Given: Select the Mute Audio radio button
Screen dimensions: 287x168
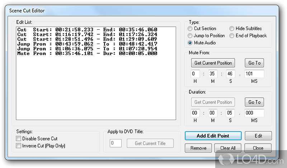Looking at the screenshot, I should click(190, 43).
